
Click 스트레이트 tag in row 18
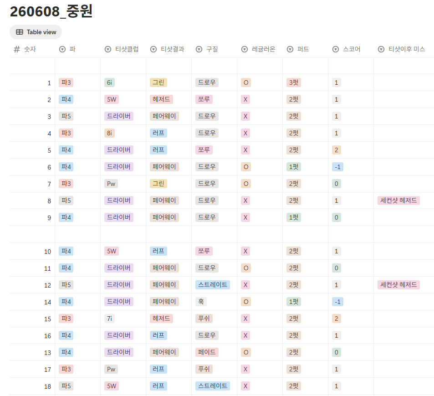pyautogui.click(x=213, y=386)
